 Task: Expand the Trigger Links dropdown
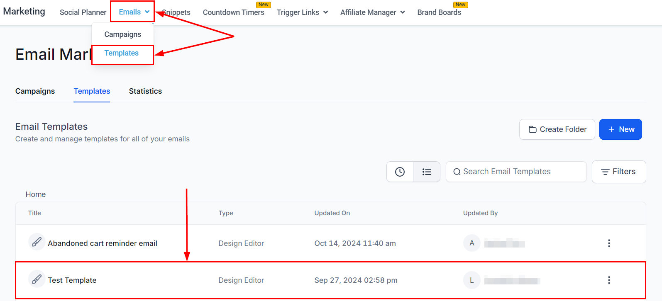click(x=302, y=12)
